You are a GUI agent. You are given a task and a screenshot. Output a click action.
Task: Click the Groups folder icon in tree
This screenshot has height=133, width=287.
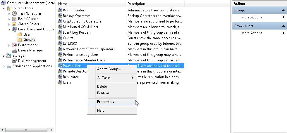pyautogui.click(x=20, y=40)
